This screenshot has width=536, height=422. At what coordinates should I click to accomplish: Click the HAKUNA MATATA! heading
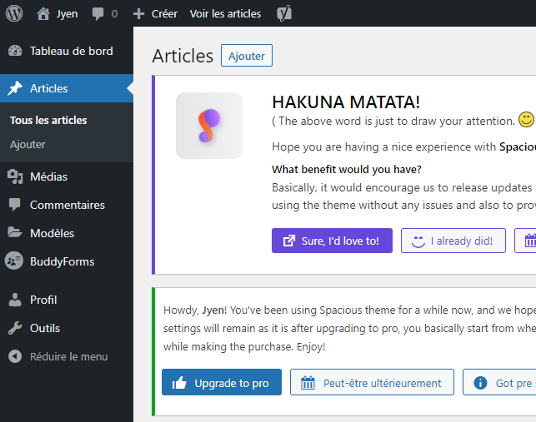tap(346, 102)
